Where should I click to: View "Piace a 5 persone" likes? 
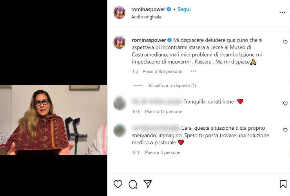coord(162,152)
